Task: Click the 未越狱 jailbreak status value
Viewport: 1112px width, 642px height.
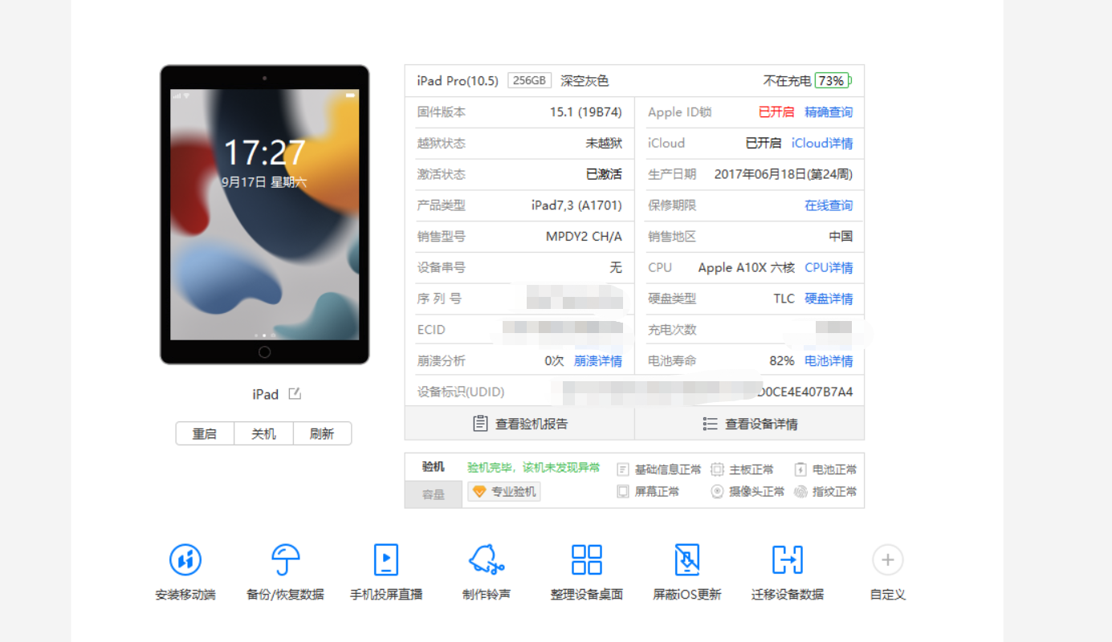Action: point(604,143)
